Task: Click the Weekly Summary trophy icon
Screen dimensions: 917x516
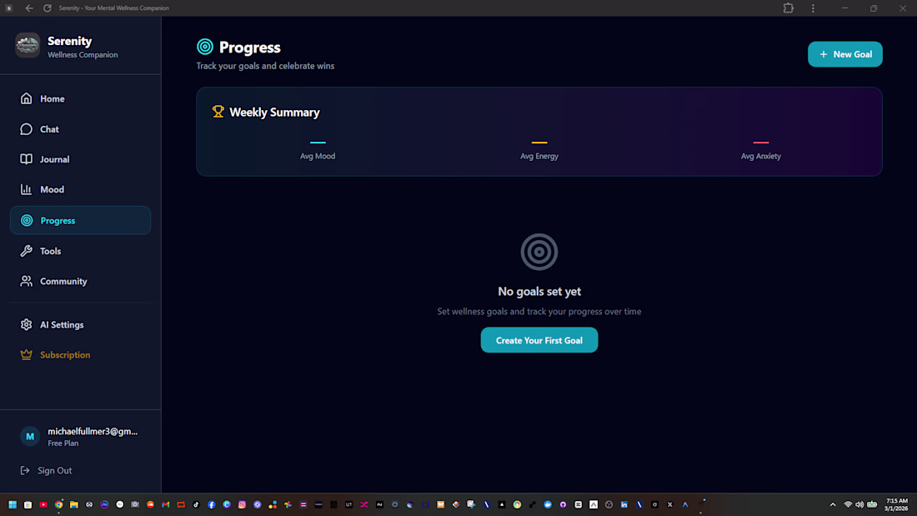Action: [218, 111]
